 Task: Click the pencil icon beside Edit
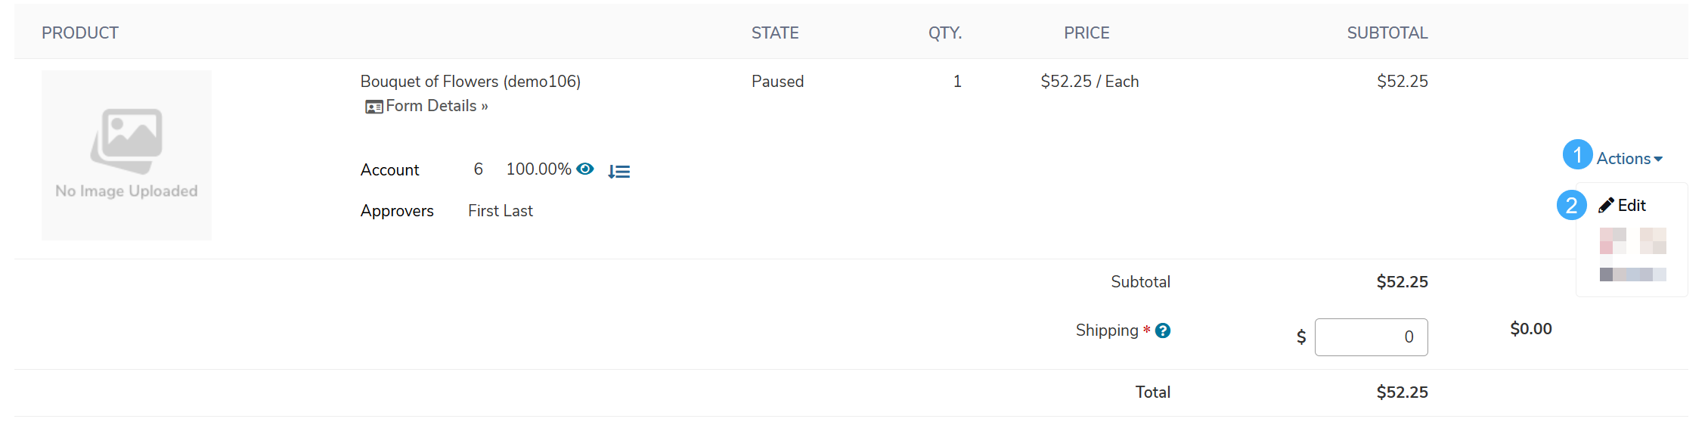click(x=1606, y=206)
